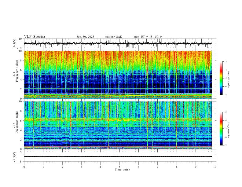Click the '2' time axis tick label
This screenshot has width=242, height=187.
point(62,167)
